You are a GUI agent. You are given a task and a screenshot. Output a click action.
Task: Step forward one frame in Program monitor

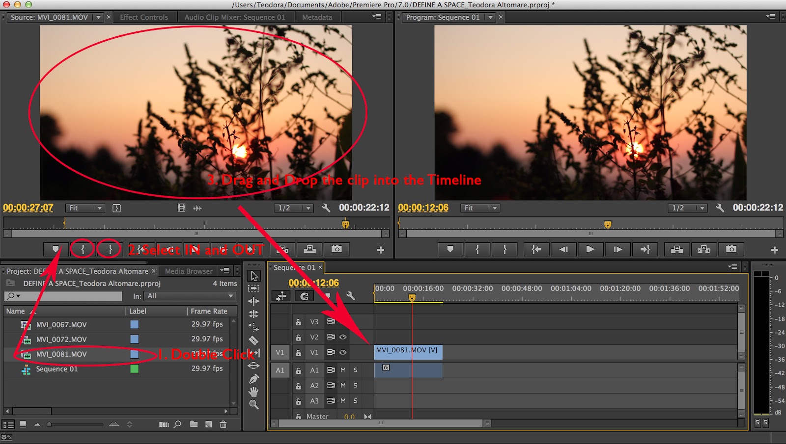point(618,249)
